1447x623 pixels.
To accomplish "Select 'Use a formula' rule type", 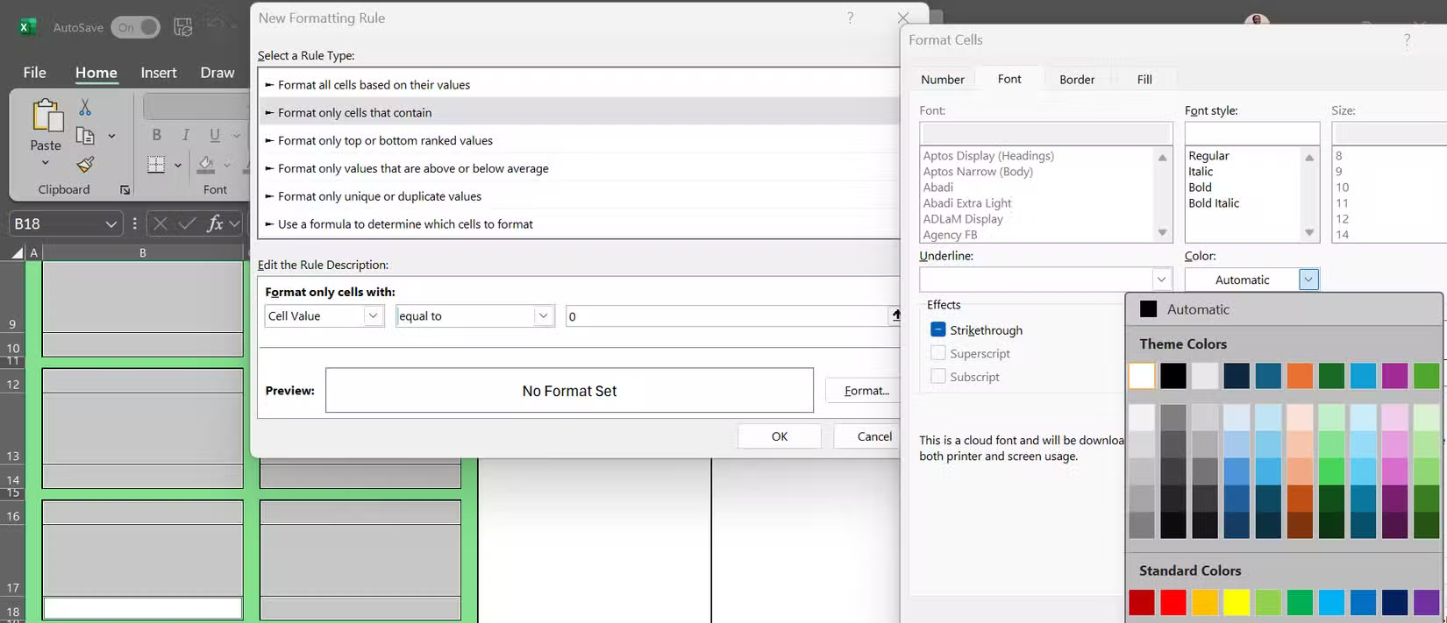I will coord(405,224).
